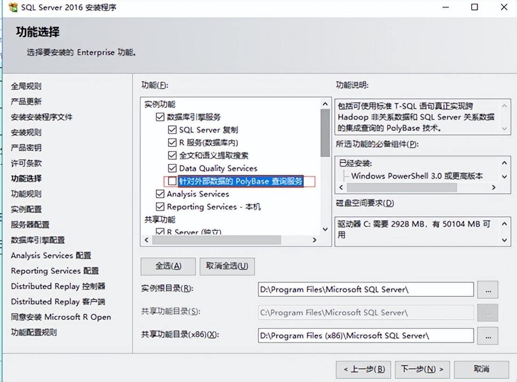Click the 共享功能目录(x86) path field

tap(366, 335)
